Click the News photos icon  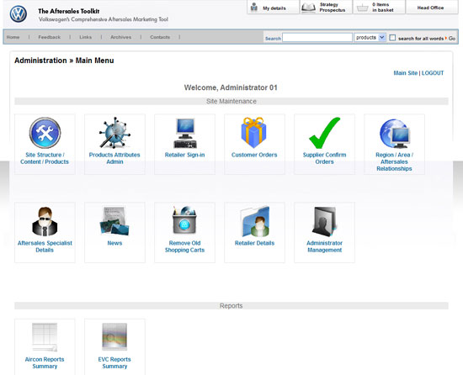coord(114,221)
